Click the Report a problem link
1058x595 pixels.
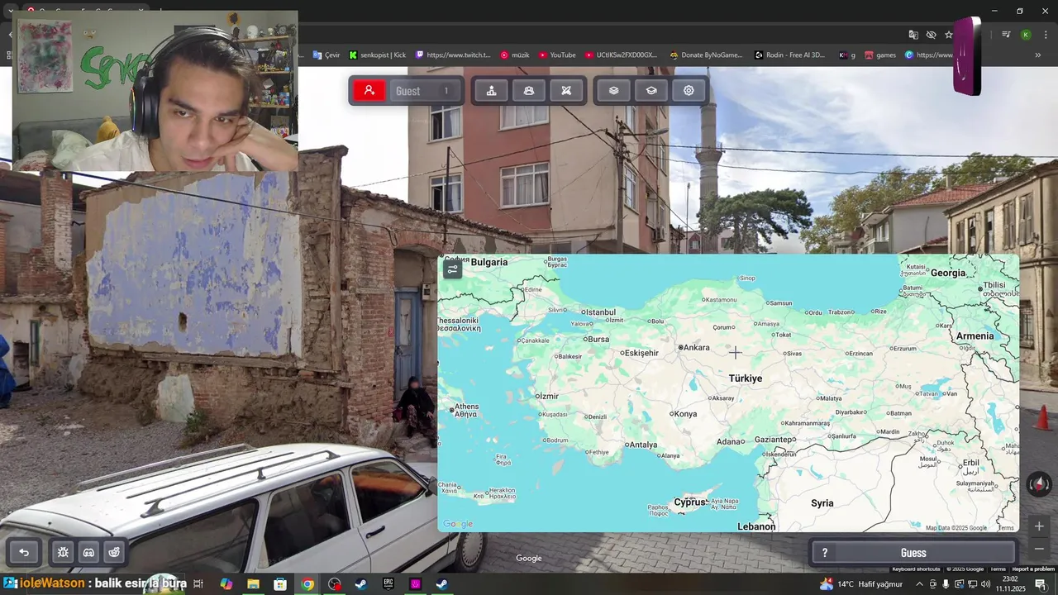[1033, 569]
